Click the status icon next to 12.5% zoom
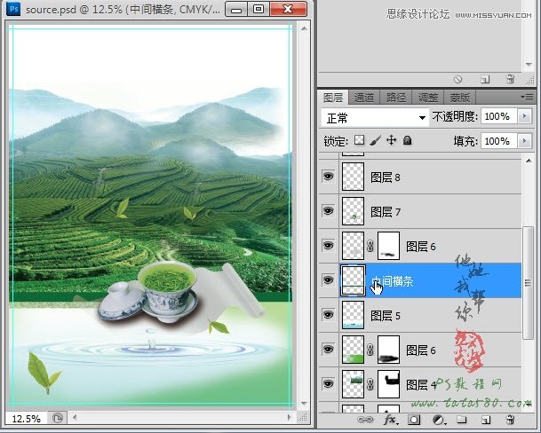 [58, 418]
